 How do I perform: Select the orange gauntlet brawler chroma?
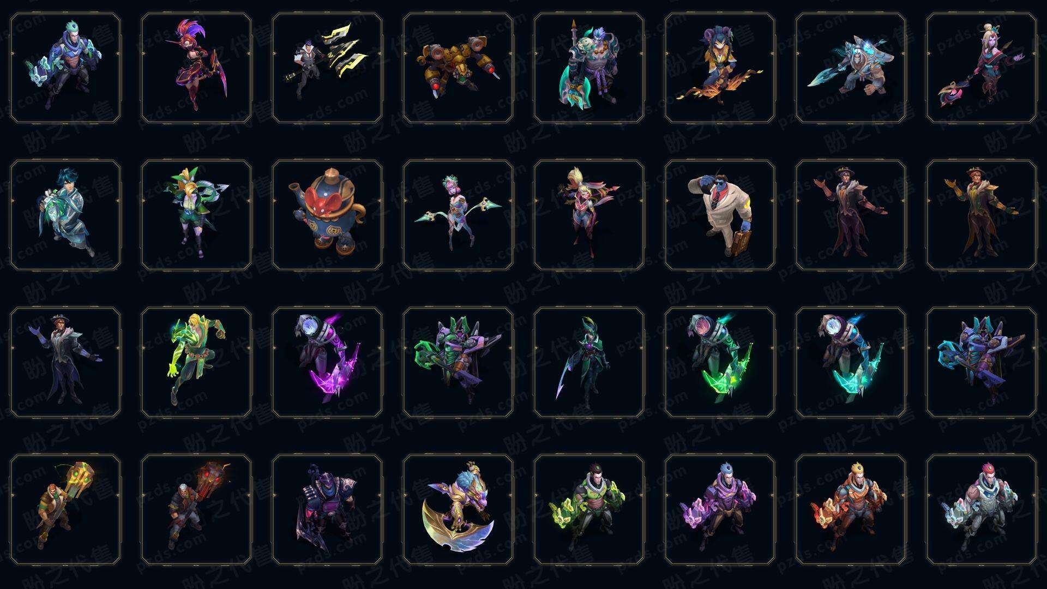coord(851,509)
